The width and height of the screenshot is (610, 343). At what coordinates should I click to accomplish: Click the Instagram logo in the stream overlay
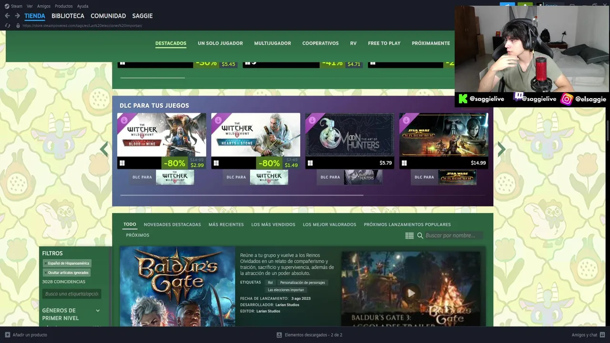(x=566, y=99)
